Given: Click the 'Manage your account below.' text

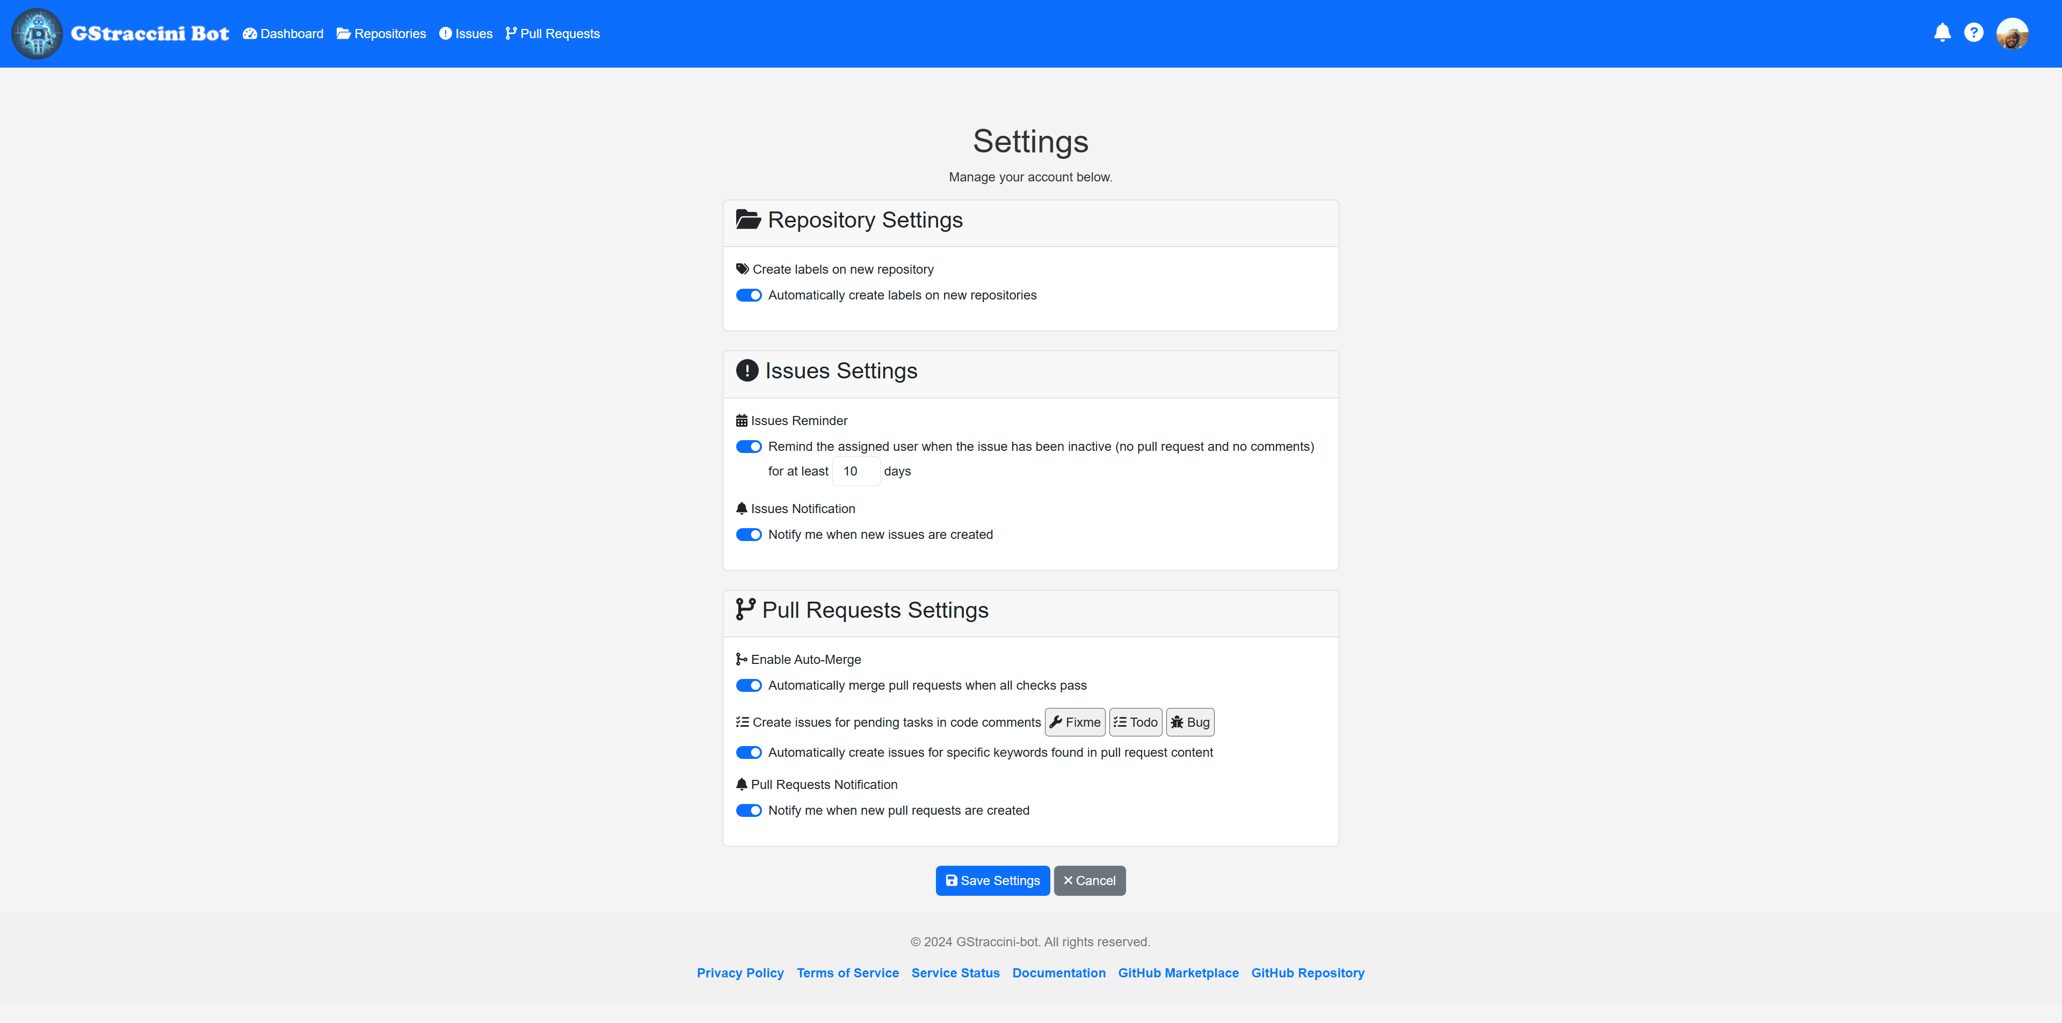Looking at the screenshot, I should pos(1030,177).
